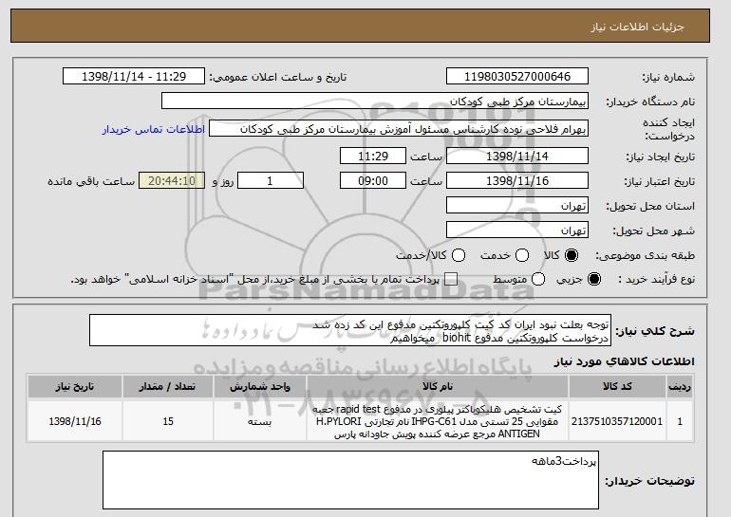Select the متوسط purchase type radio
The height and width of the screenshot is (517, 731).
point(538,279)
